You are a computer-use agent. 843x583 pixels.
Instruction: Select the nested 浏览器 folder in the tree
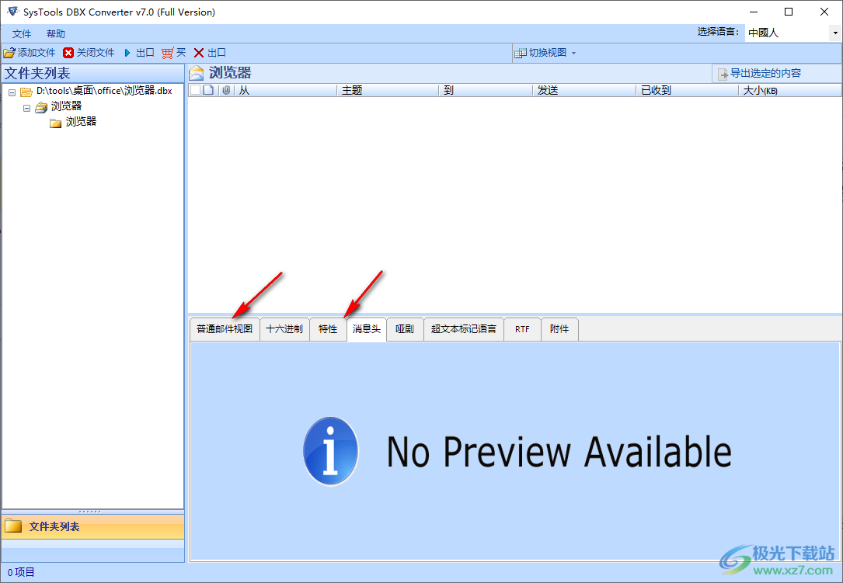point(80,122)
